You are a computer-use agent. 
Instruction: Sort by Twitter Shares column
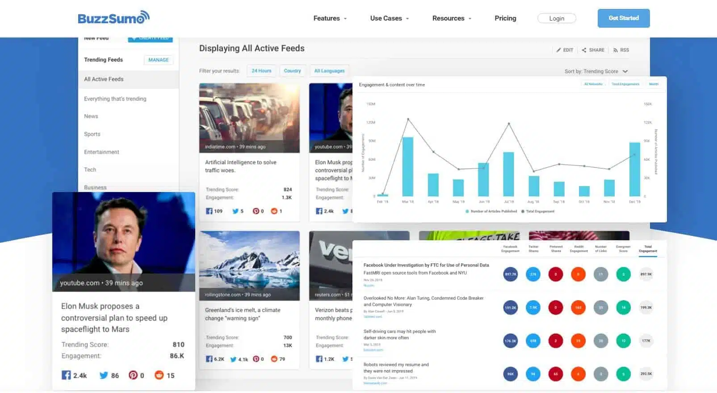tap(533, 249)
